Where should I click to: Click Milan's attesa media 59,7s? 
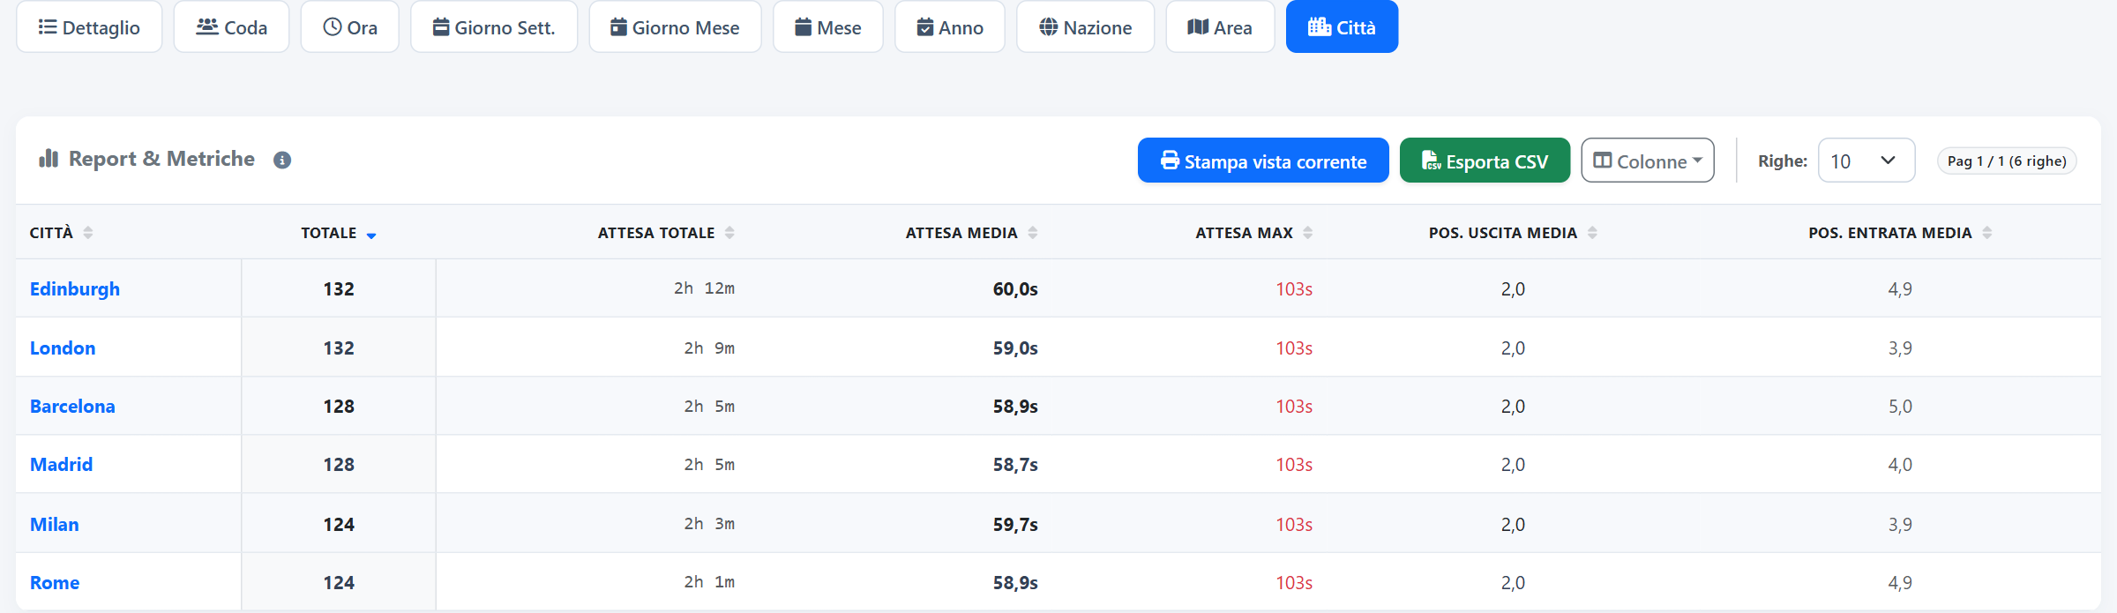(1015, 525)
